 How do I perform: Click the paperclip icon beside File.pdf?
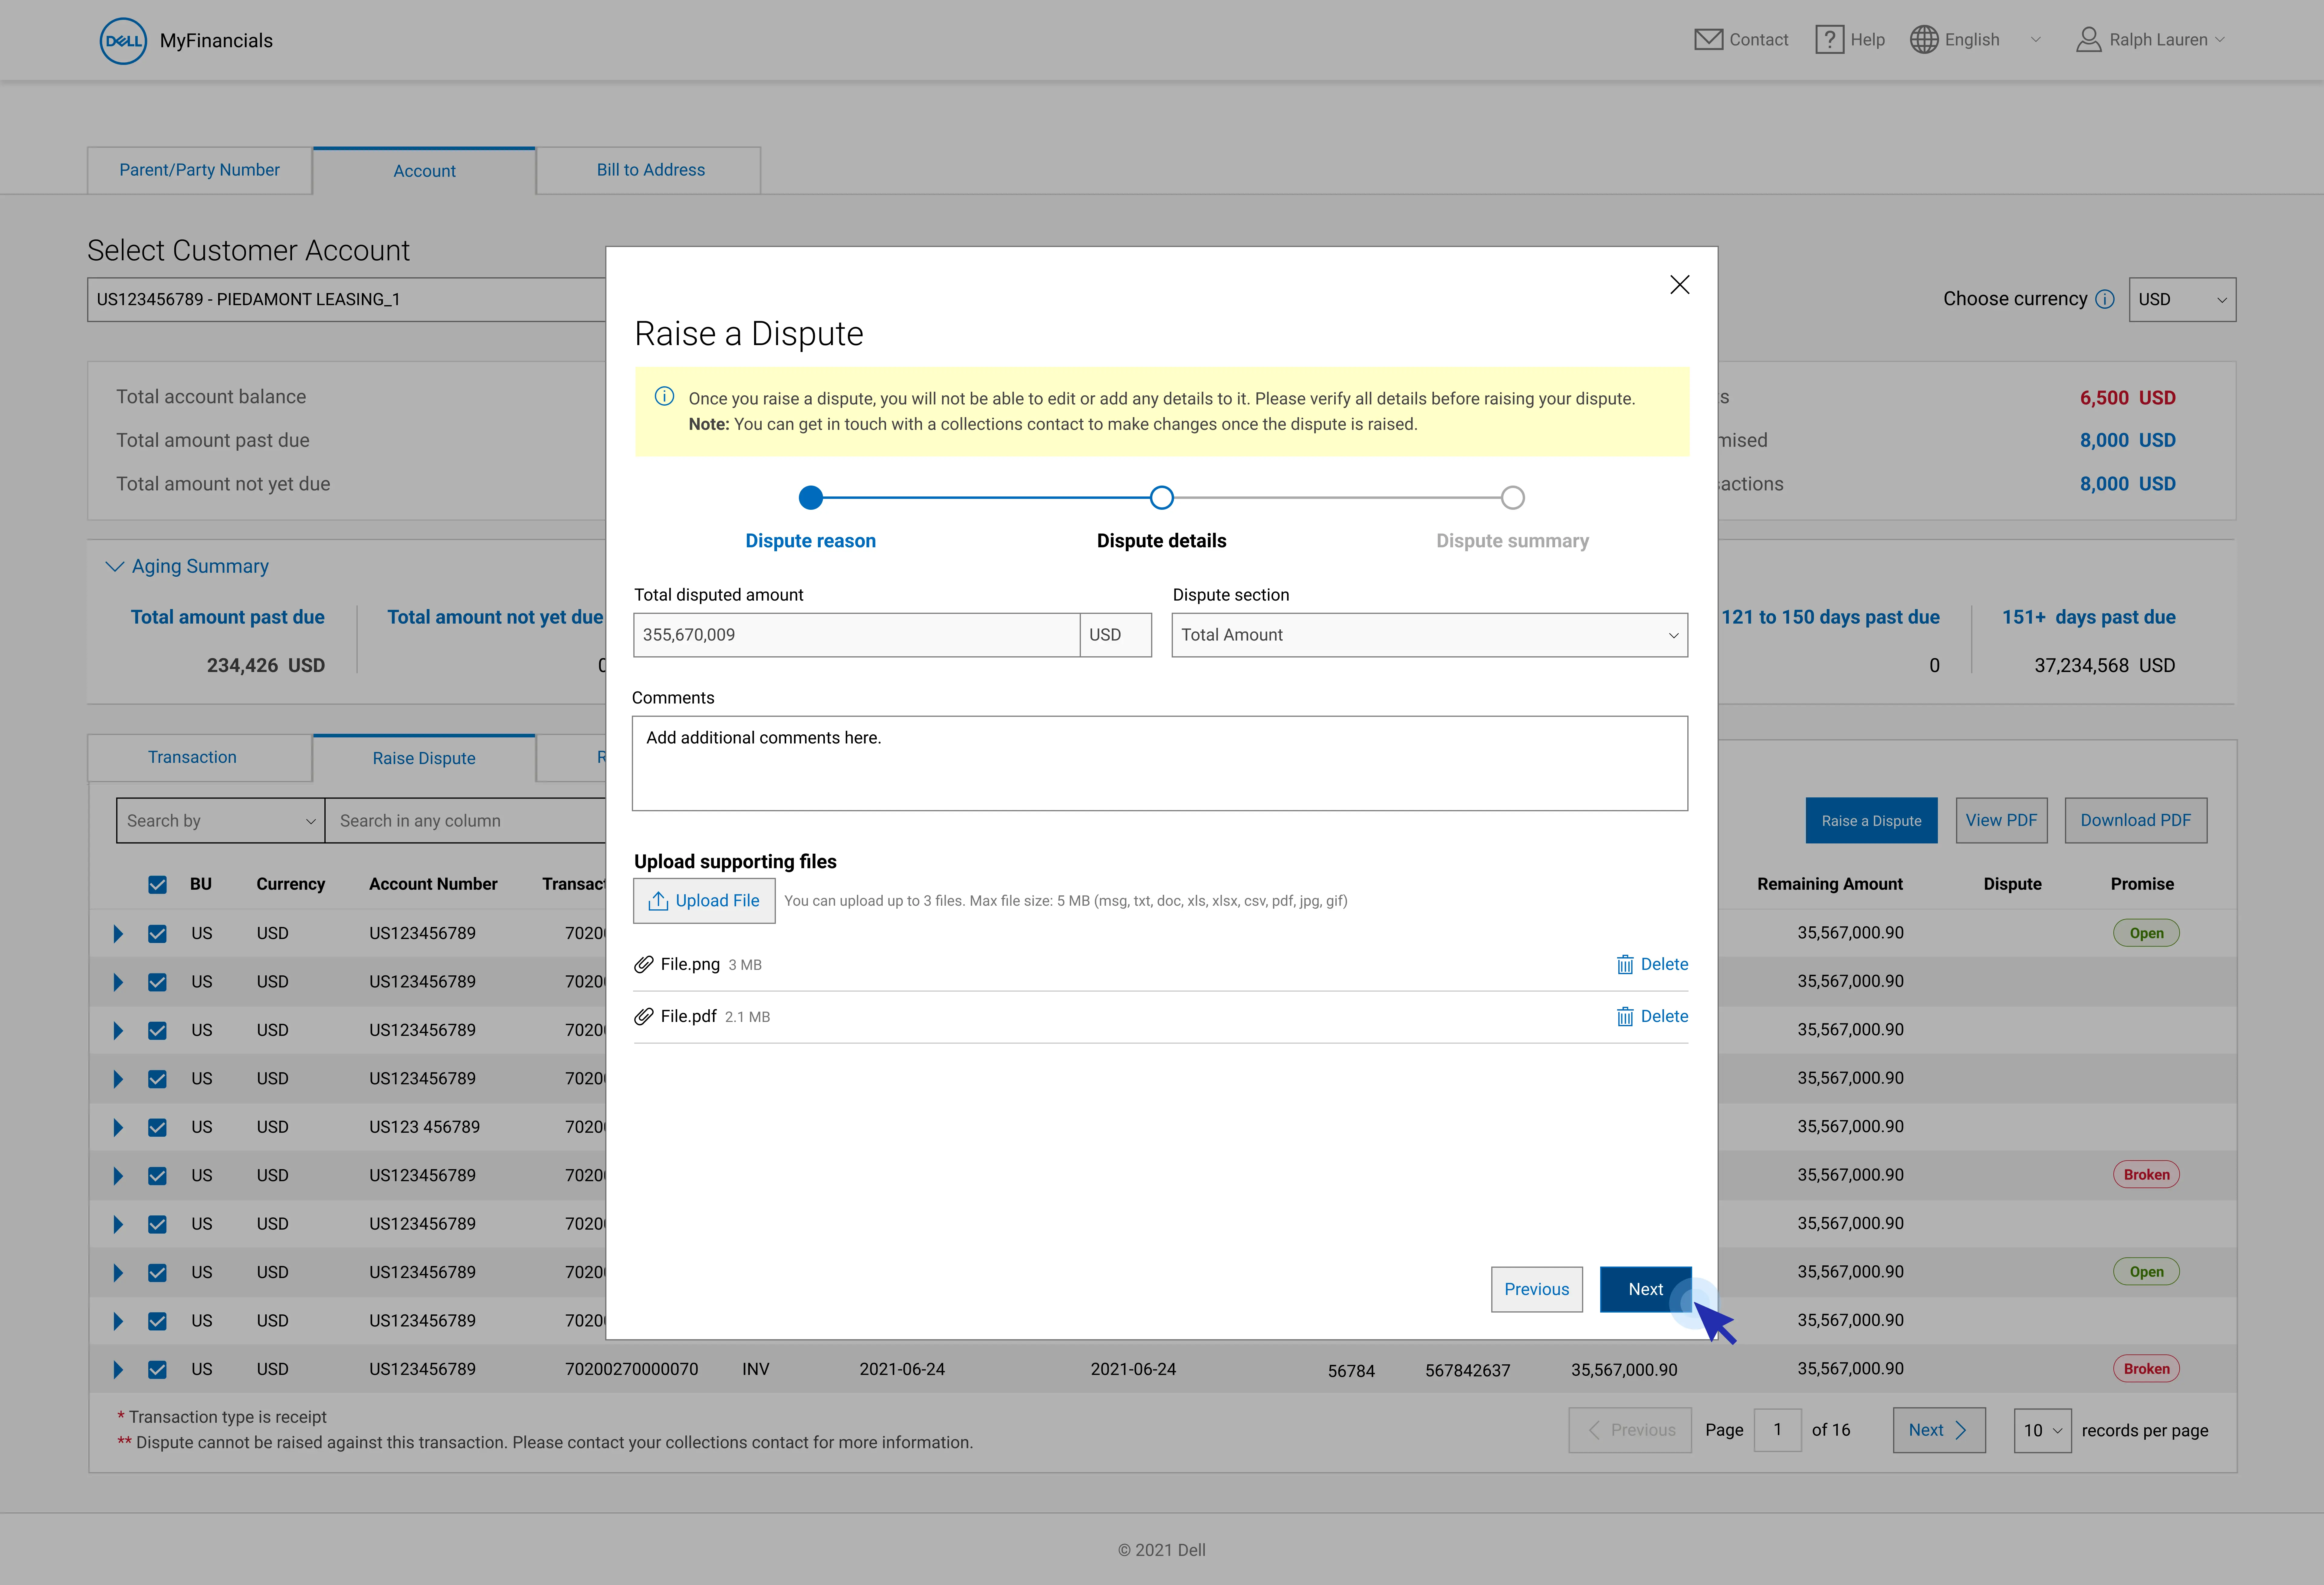click(644, 1017)
